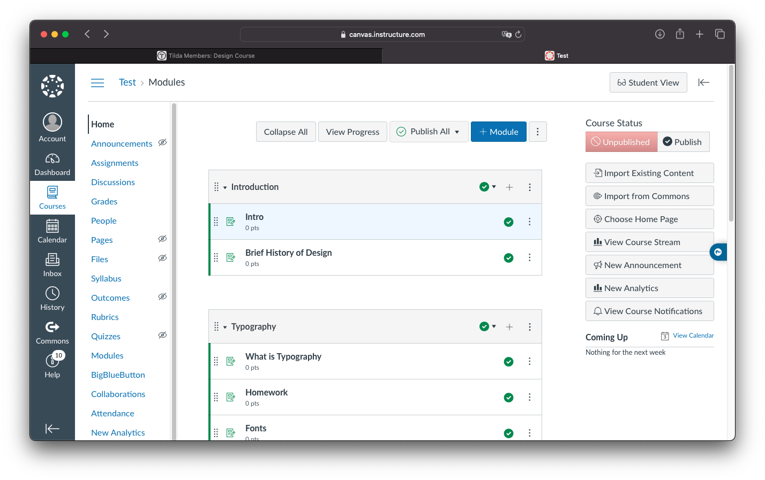Open the Inbox
Image resolution: width=765 pixels, height=480 pixels.
52,265
